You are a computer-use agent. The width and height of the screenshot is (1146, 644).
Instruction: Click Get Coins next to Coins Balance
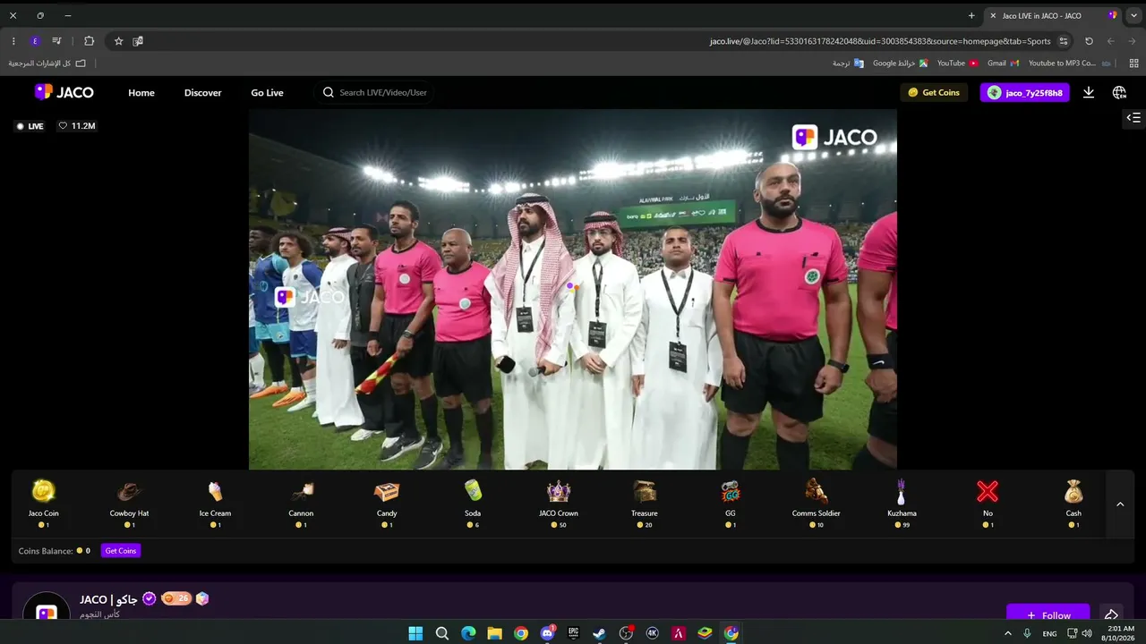121,551
